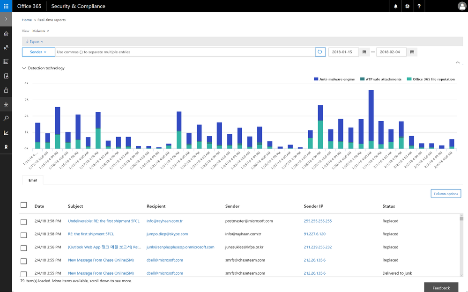Open the notifications bell icon
Screen dimensions: 468x292
396,6
